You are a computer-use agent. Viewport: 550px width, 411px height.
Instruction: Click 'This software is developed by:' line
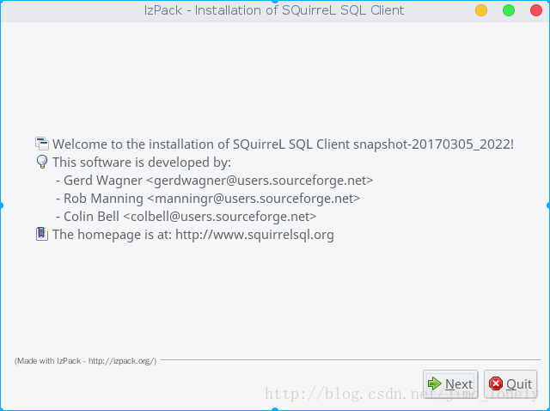point(142,163)
